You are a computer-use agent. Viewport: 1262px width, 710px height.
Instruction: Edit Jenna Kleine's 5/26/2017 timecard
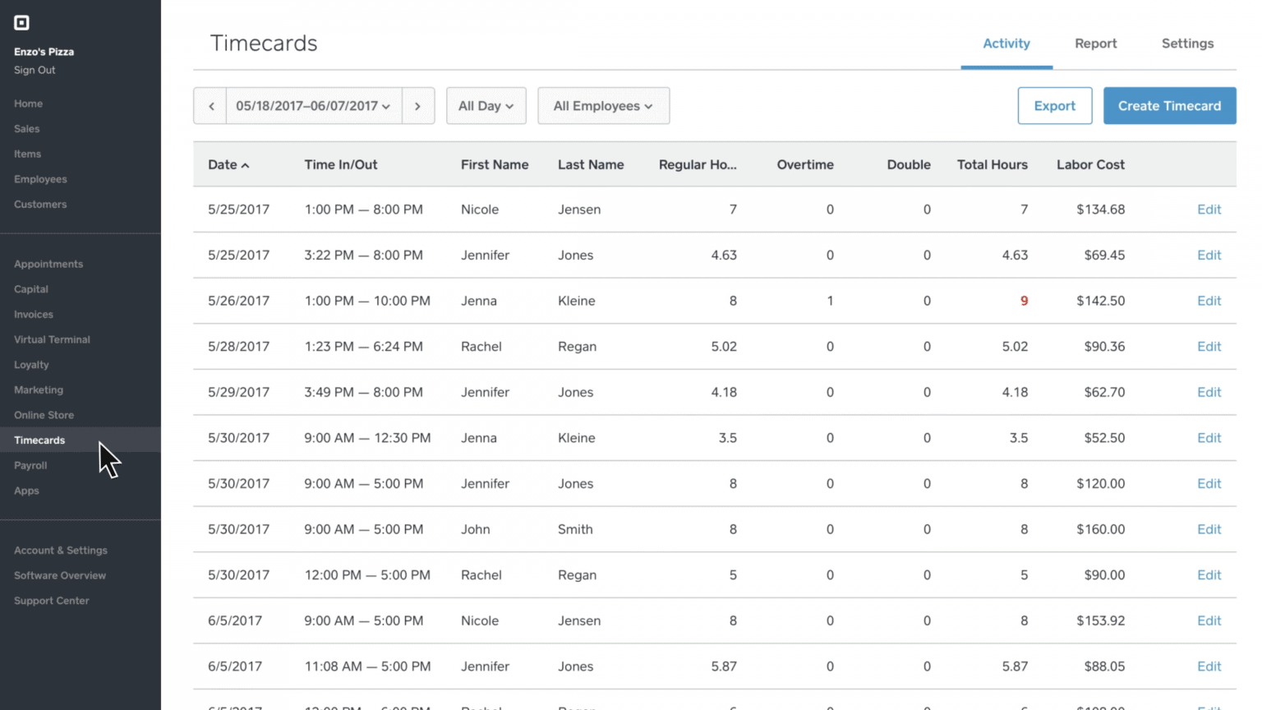[1209, 301]
